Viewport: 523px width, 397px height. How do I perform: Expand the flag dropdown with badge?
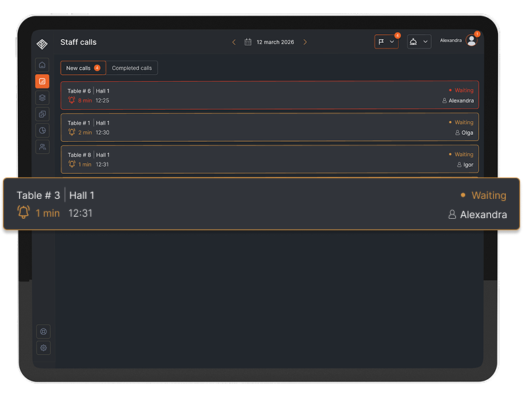pyautogui.click(x=386, y=42)
